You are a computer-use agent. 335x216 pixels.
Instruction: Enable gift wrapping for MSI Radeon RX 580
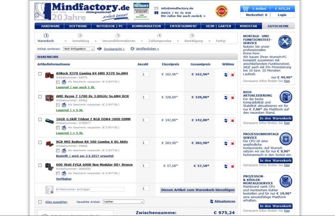click(x=58, y=151)
